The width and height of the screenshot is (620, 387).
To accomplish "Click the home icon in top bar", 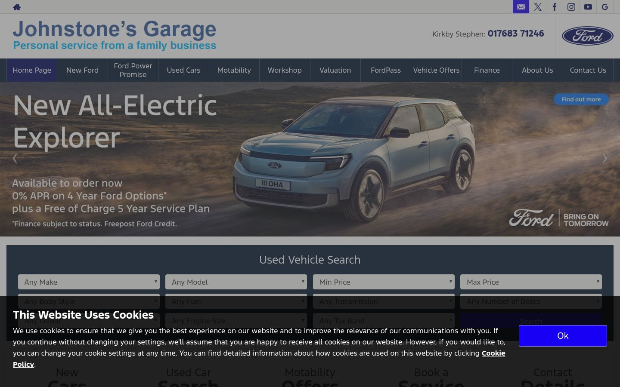I will (x=17, y=7).
